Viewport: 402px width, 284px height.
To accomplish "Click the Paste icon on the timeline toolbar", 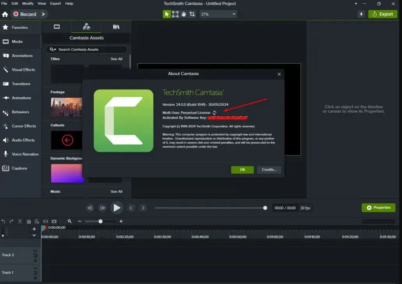I will tap(37, 221).
